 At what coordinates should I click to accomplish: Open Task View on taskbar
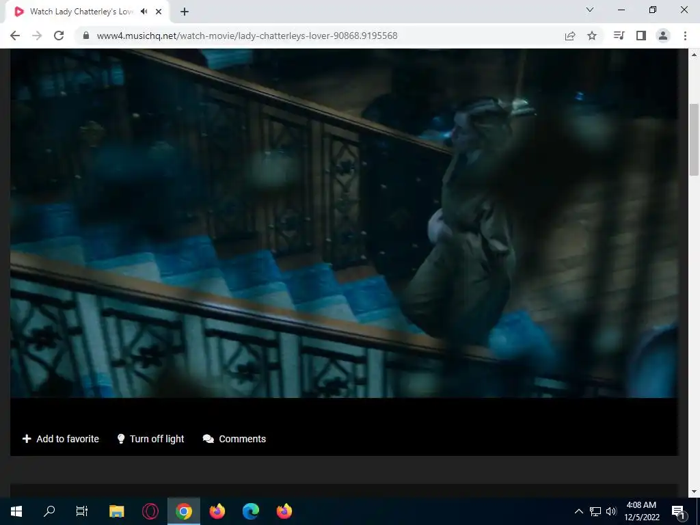82,511
